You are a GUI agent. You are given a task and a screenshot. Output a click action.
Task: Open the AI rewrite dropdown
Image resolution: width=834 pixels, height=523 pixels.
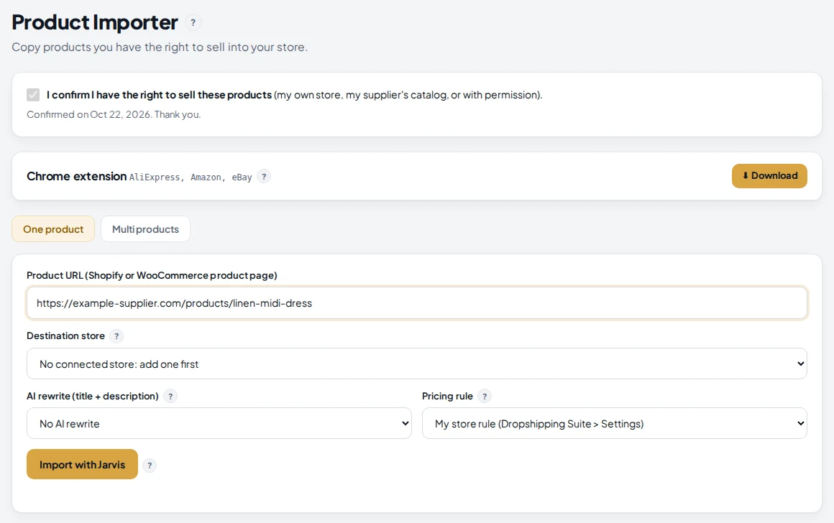219,424
